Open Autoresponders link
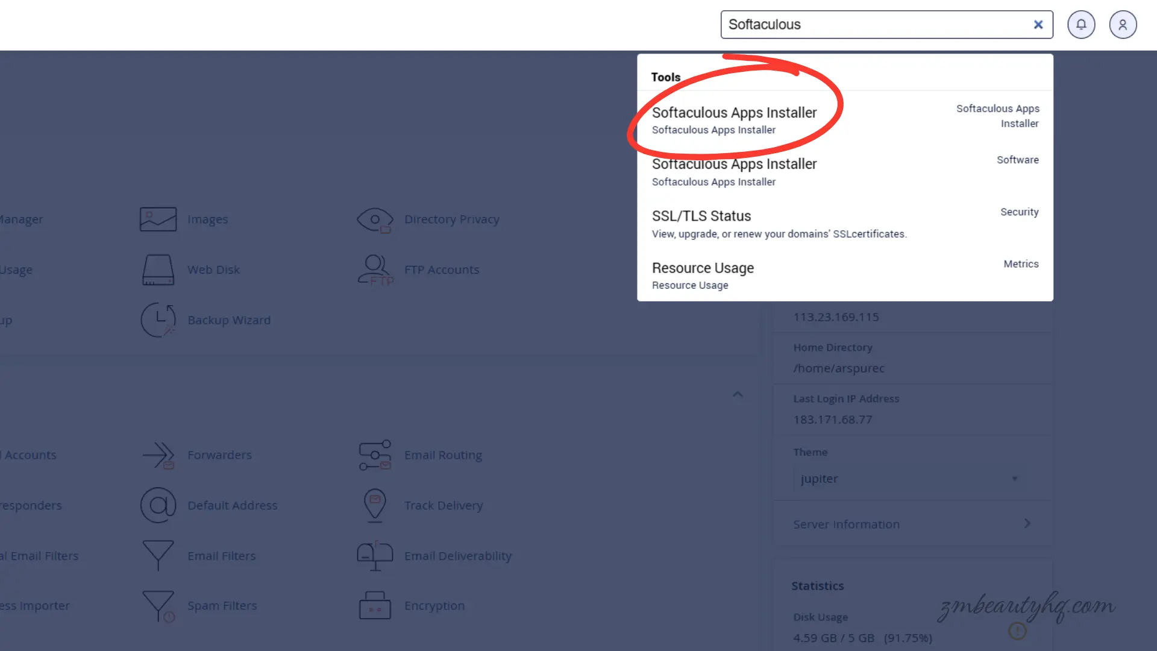This screenshot has width=1157, height=651. pyautogui.click(x=31, y=505)
